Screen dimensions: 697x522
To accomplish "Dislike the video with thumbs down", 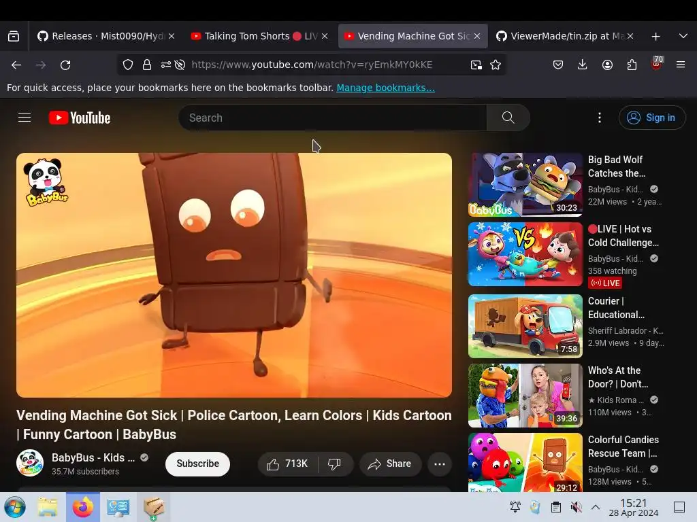I will (x=334, y=464).
